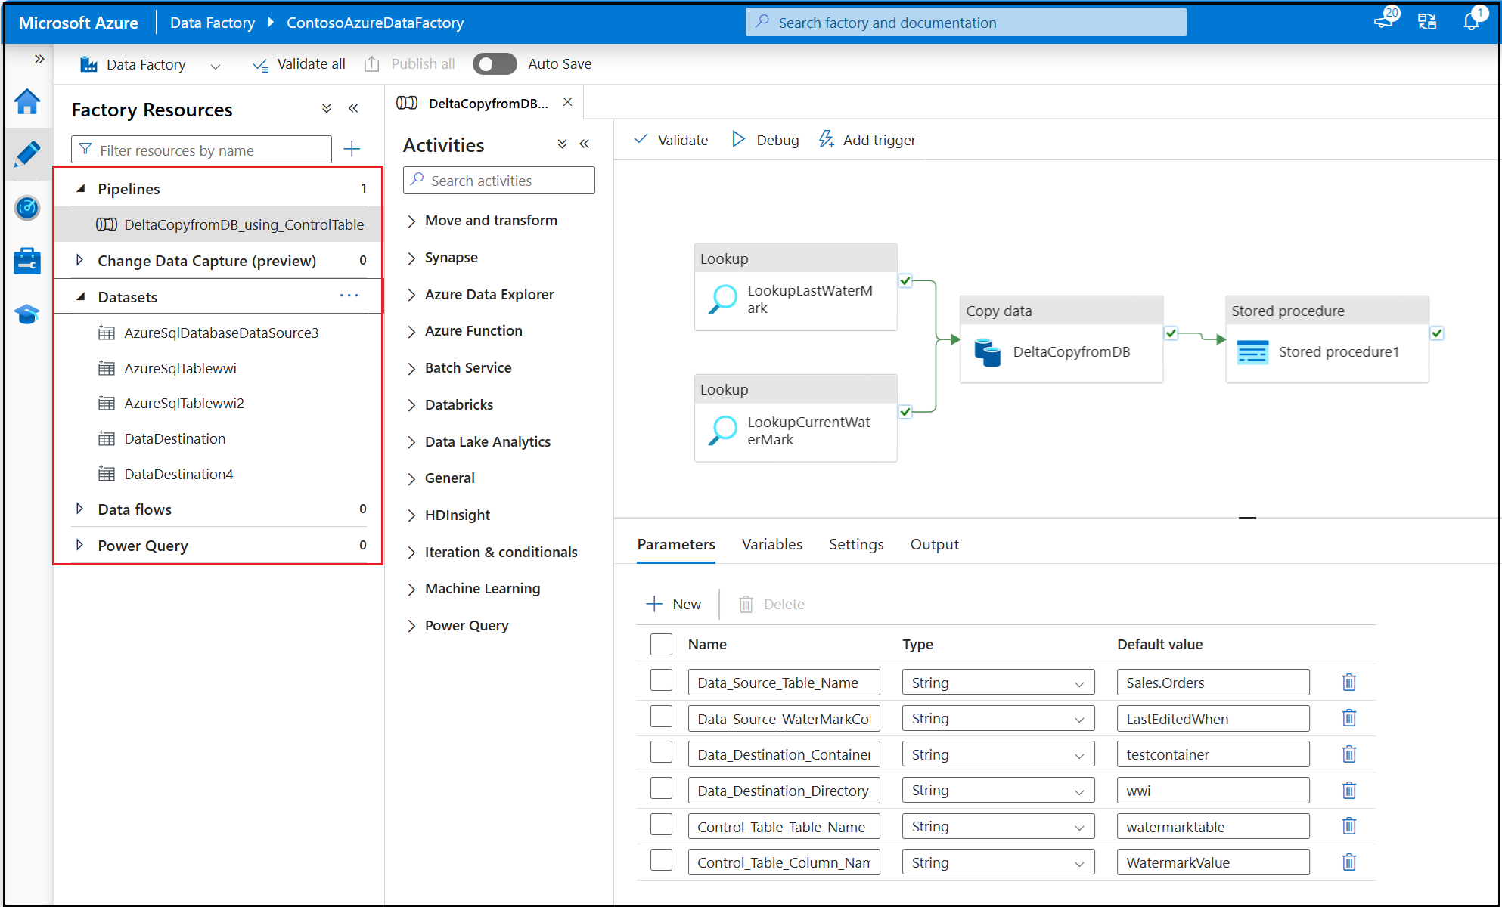Click the Author pencil icon
1502x907 pixels.
27,154
